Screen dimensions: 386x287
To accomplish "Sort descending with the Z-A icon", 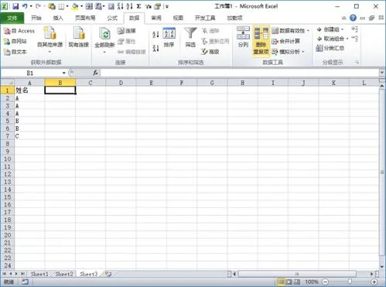I will [x=155, y=48].
